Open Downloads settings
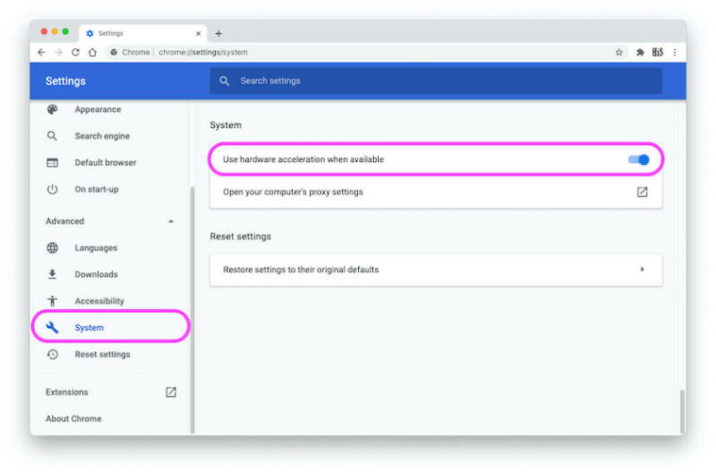The image size is (716, 475). click(96, 274)
